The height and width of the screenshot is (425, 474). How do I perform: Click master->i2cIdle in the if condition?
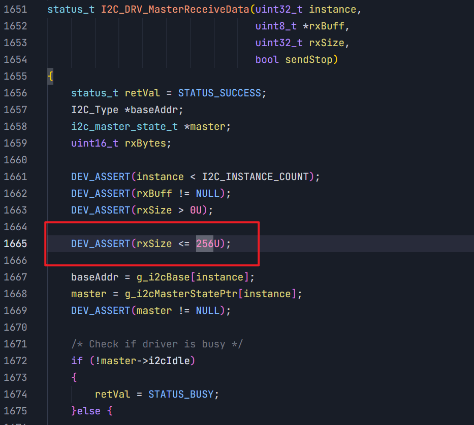coord(145,361)
